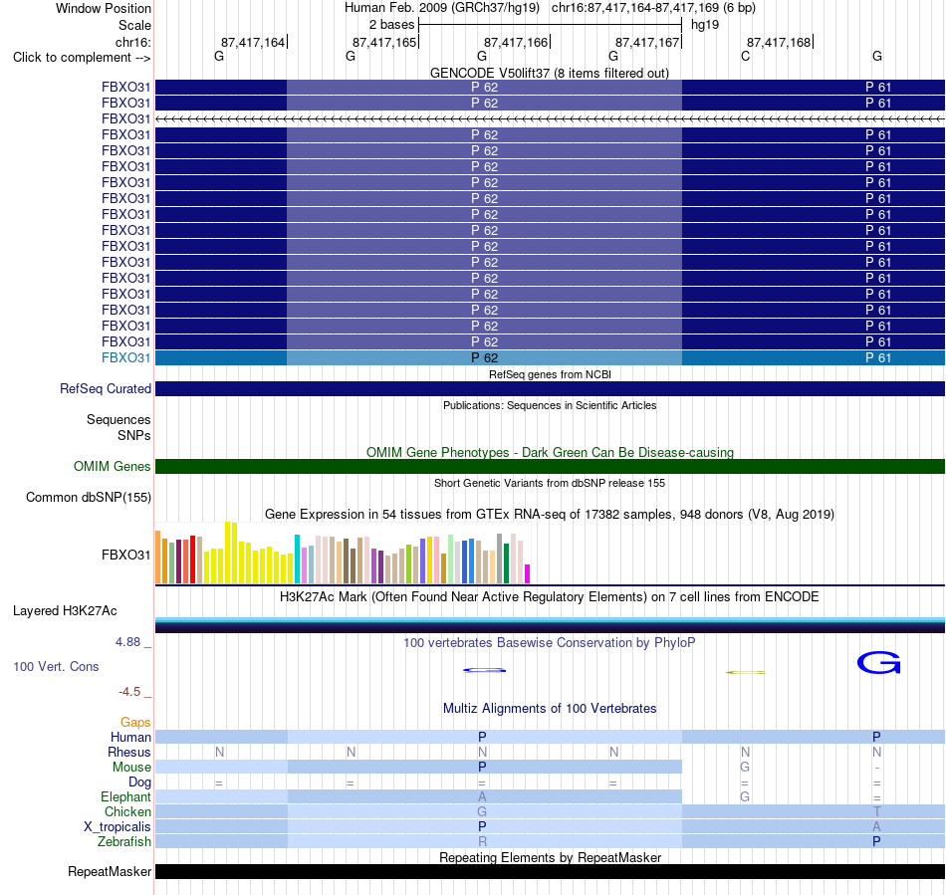Click the X_tropicalis species label
This screenshot has width=946, height=895.
click(x=118, y=827)
